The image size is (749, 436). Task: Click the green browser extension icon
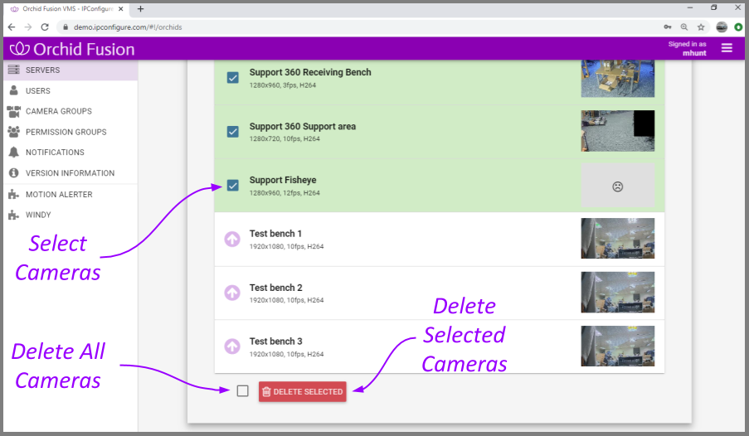(x=738, y=27)
